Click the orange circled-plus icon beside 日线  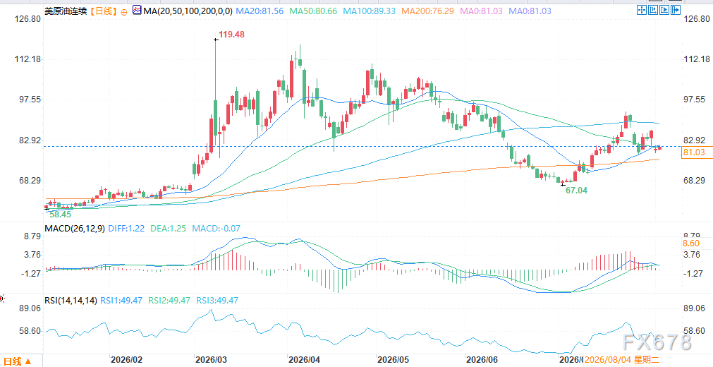[124, 11]
